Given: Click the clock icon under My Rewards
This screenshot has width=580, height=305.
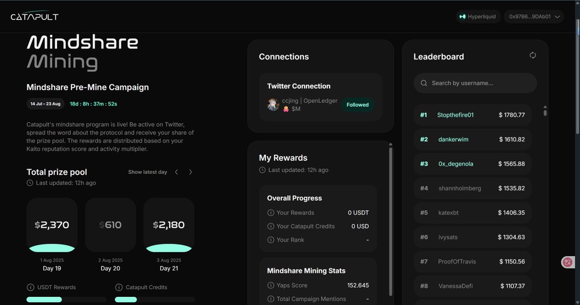Looking at the screenshot, I should [262, 170].
